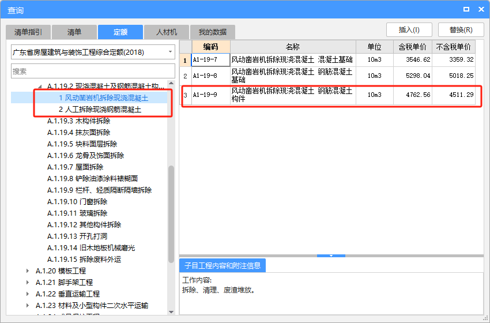Viewport: 490px width, 323px height.
Task: Select A.1.19.4 抹灰面拆除
Action: 79,133
